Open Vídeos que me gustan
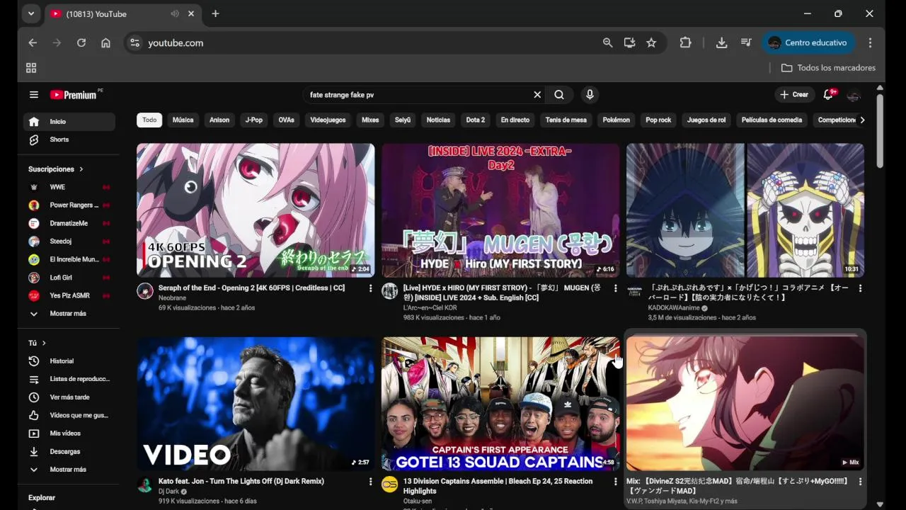This screenshot has width=906, height=510. pos(69,415)
